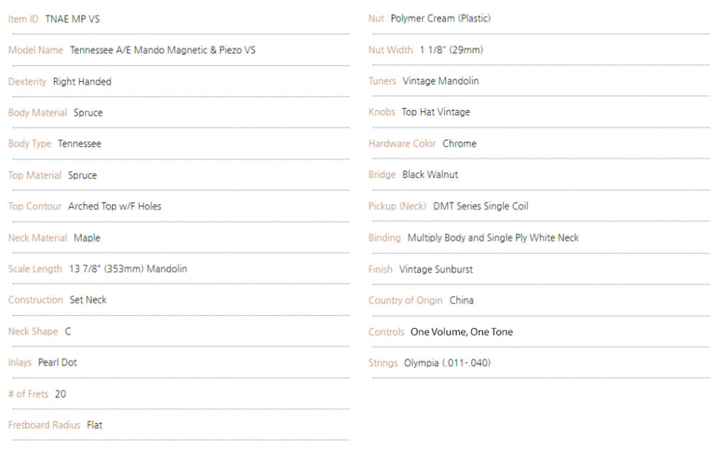Click the Top Contour Arched Top value
This screenshot has width=727, height=450.
click(114, 207)
